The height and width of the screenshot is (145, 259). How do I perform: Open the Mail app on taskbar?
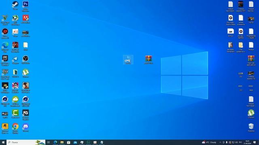pyautogui.click(x=75, y=142)
